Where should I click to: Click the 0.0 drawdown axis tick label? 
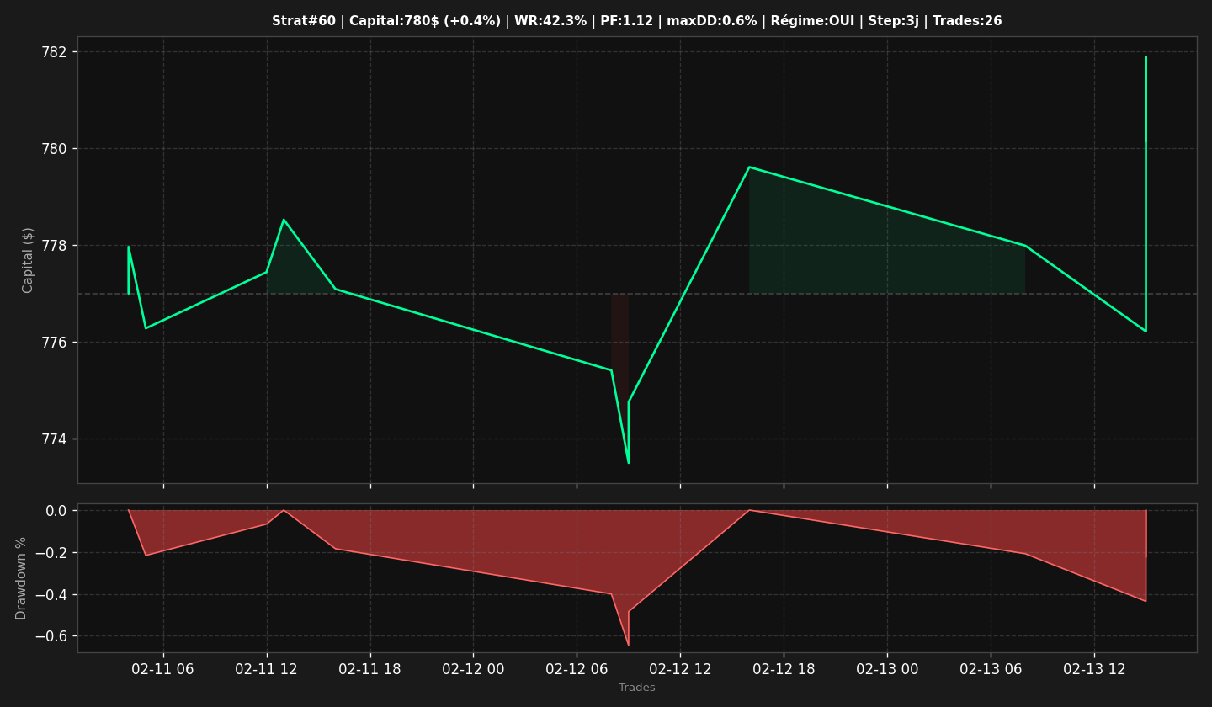(x=56, y=511)
